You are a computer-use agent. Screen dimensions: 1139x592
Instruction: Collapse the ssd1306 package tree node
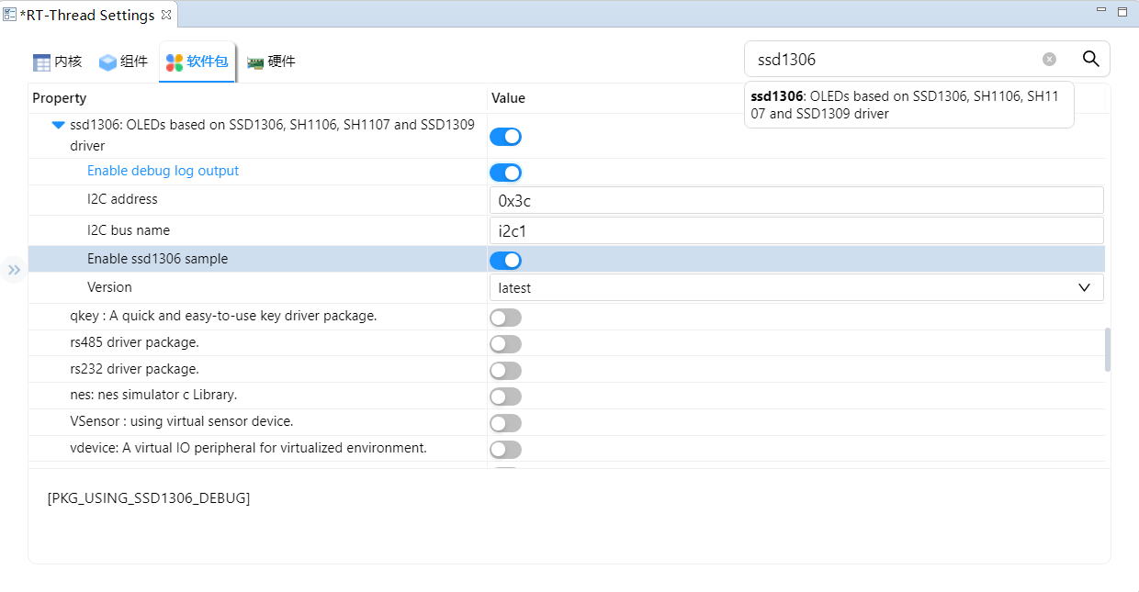pyautogui.click(x=59, y=125)
